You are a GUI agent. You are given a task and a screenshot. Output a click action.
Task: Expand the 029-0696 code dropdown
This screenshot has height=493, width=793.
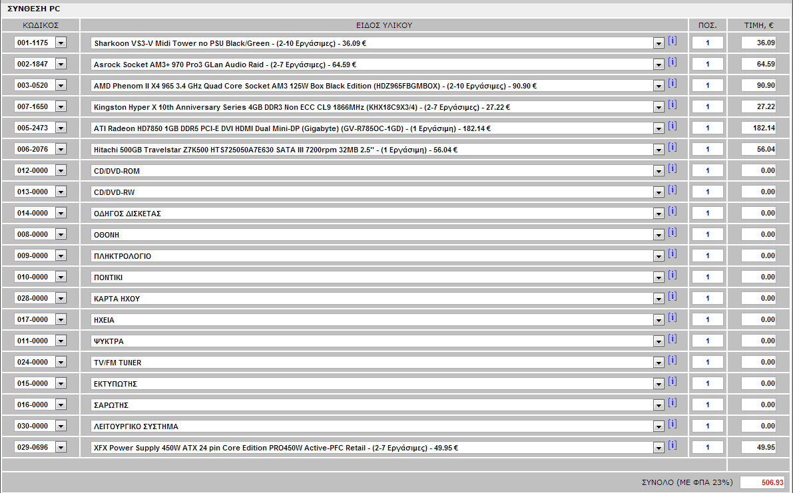[61, 447]
